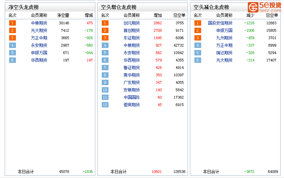Select 中国国际 member link
The width and height of the screenshot is (284, 178).
click(x=132, y=97)
